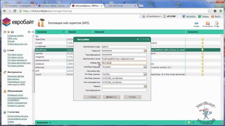Open Менеджер файлов in the sidebar
The width and height of the screenshot is (225, 126).
[15, 76]
